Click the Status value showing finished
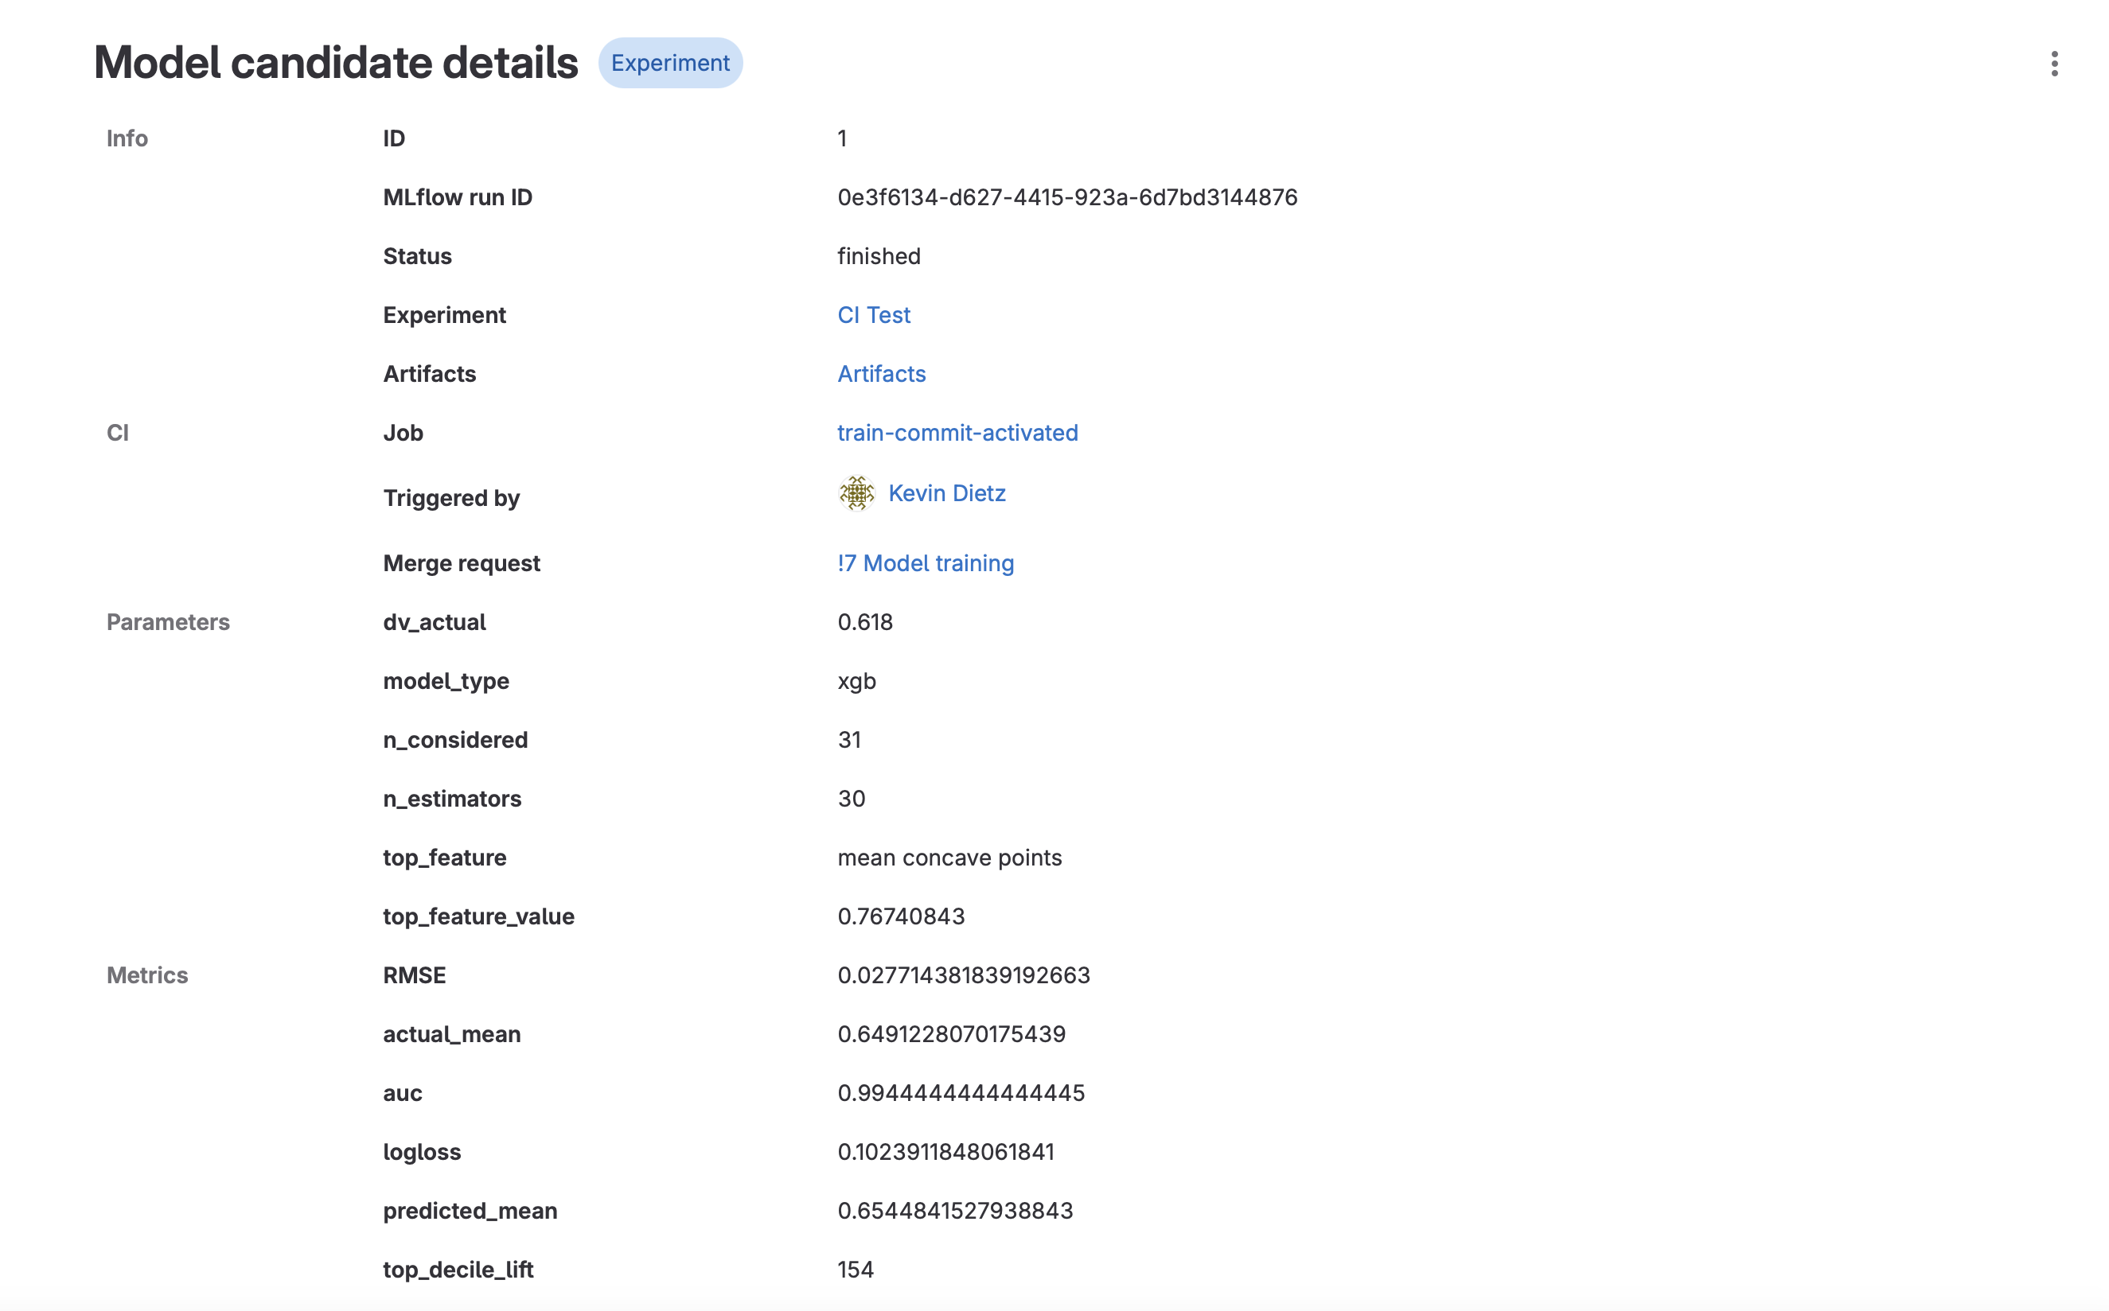Viewport: 2109px width, 1311px height. click(878, 256)
